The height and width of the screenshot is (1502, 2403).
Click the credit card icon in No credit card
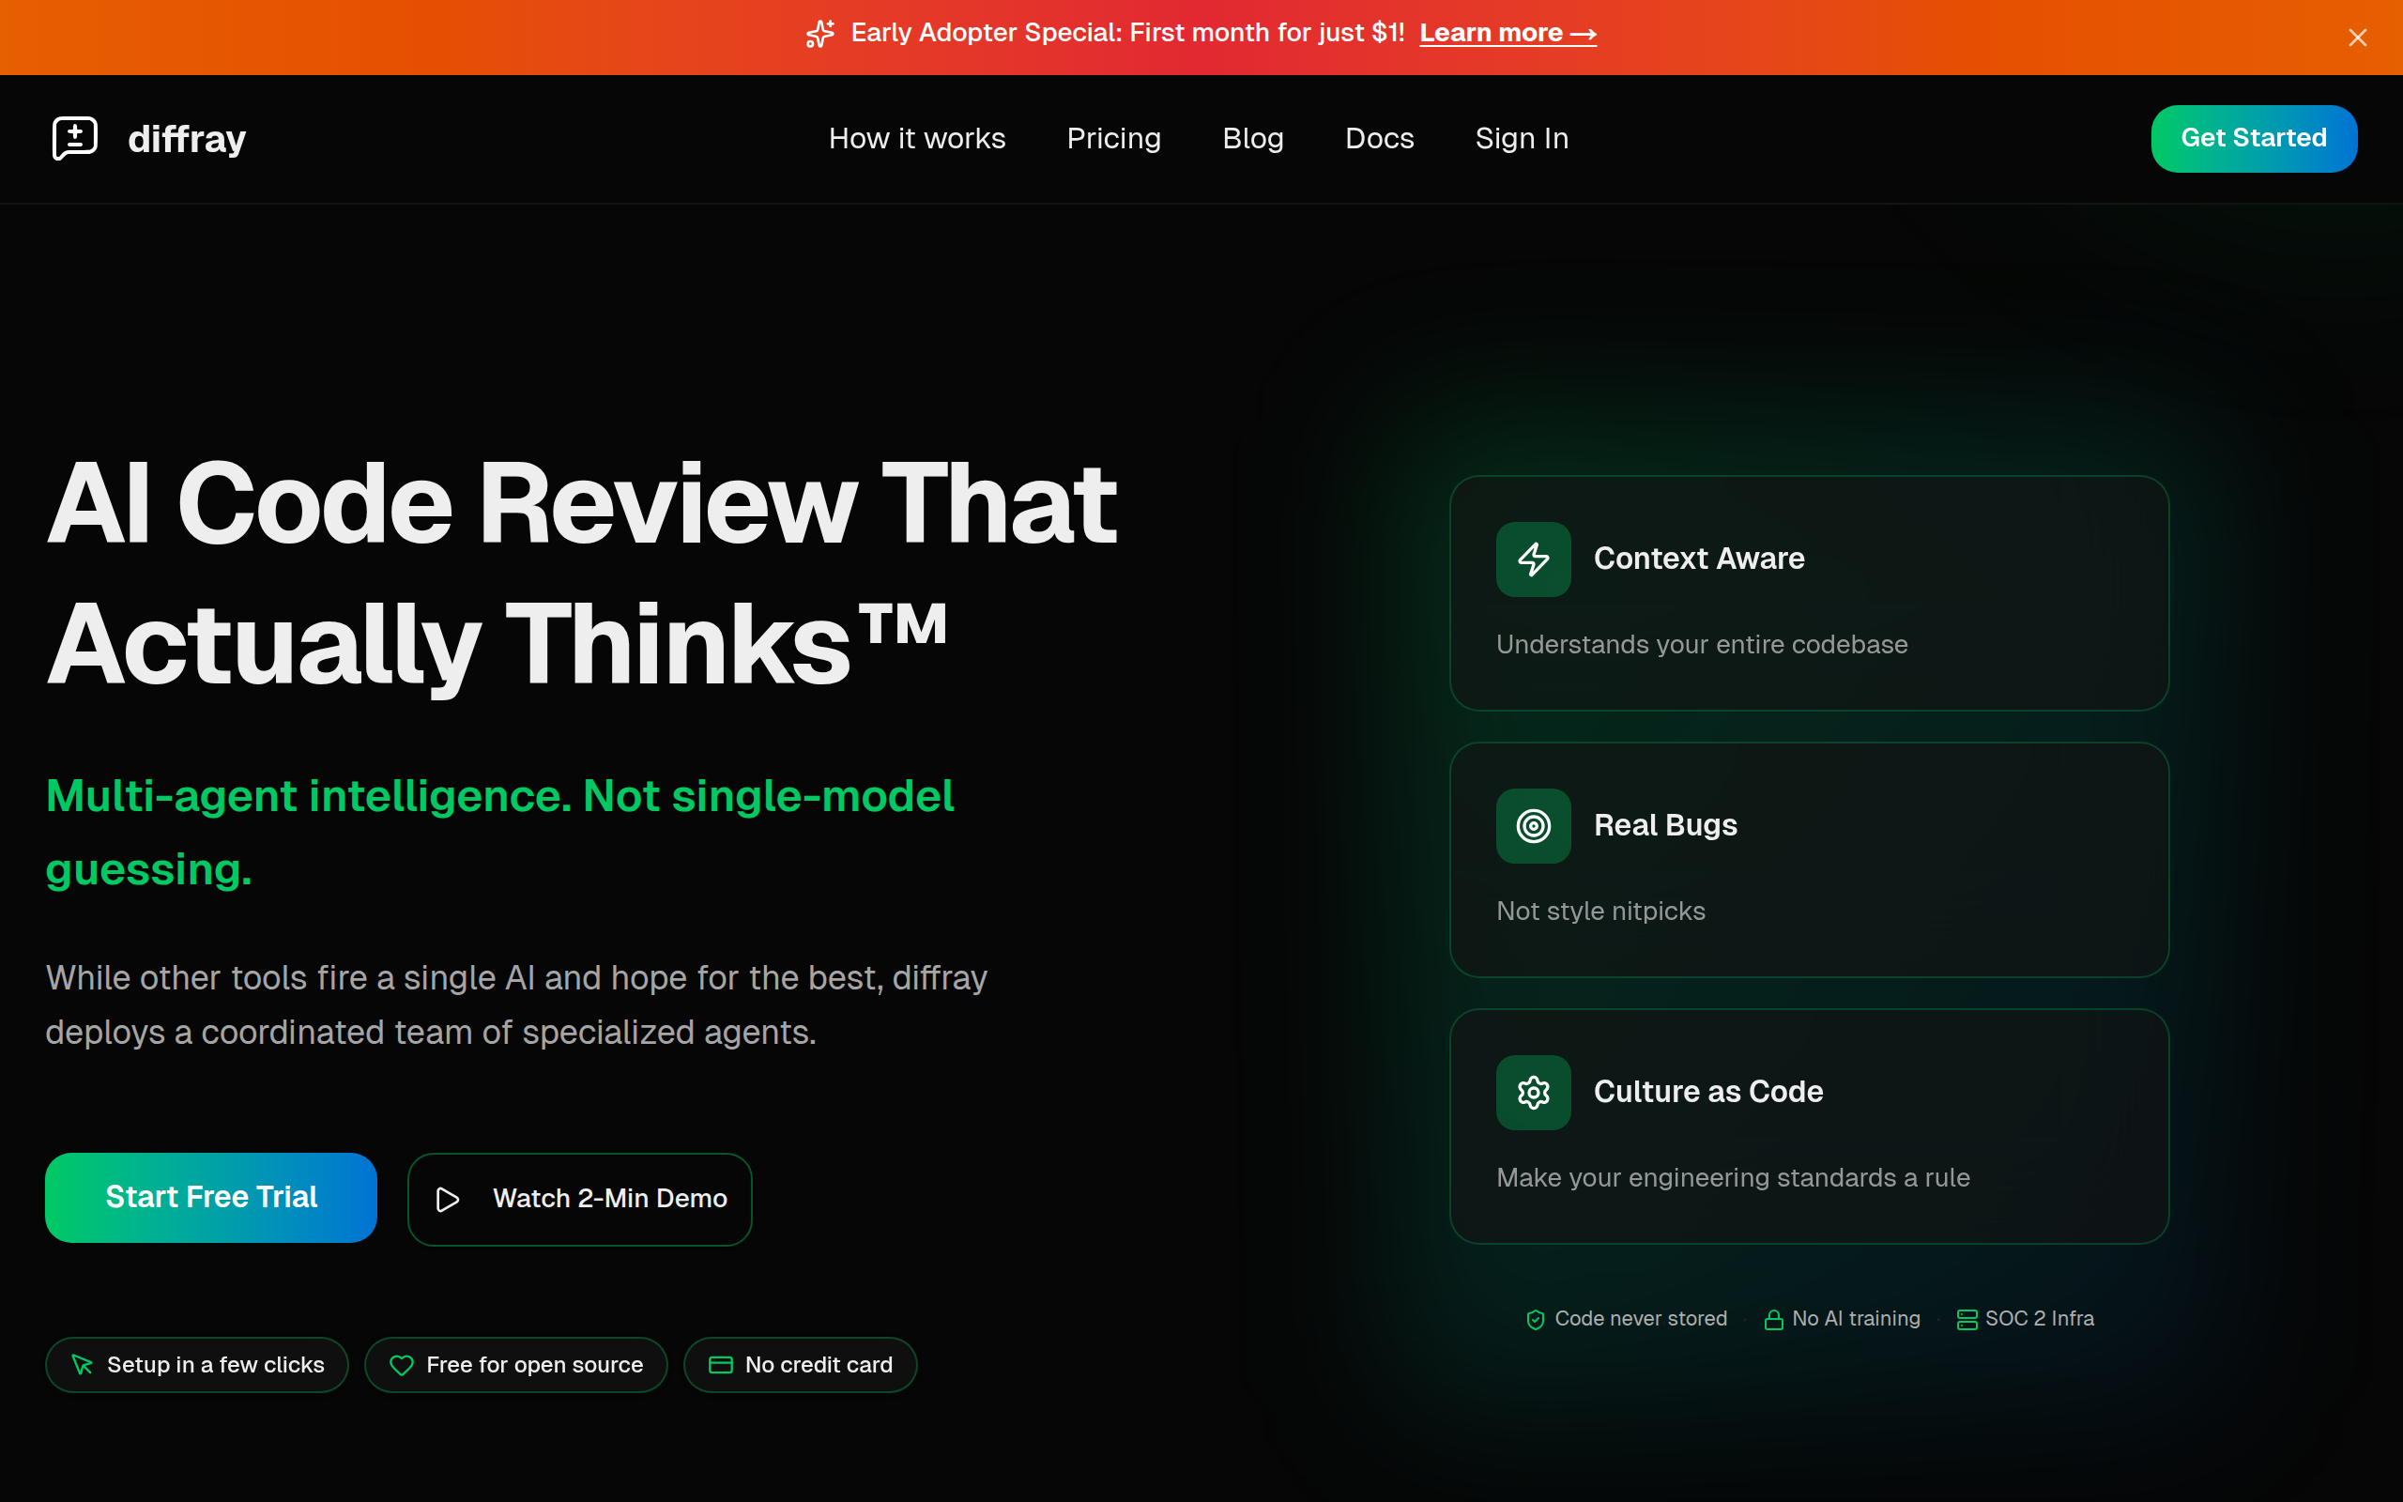pos(720,1365)
